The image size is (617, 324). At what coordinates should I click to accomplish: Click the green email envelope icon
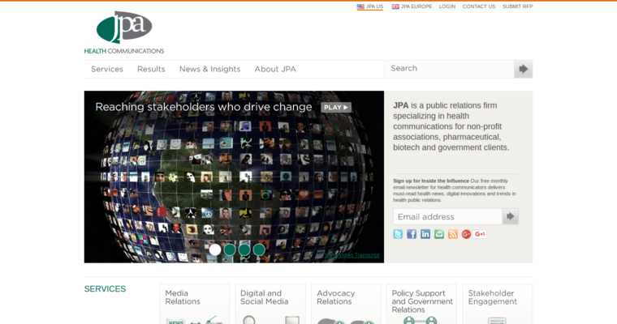tap(439, 234)
